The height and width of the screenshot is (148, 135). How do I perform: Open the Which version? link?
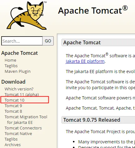pyautogui.click(x=19, y=89)
